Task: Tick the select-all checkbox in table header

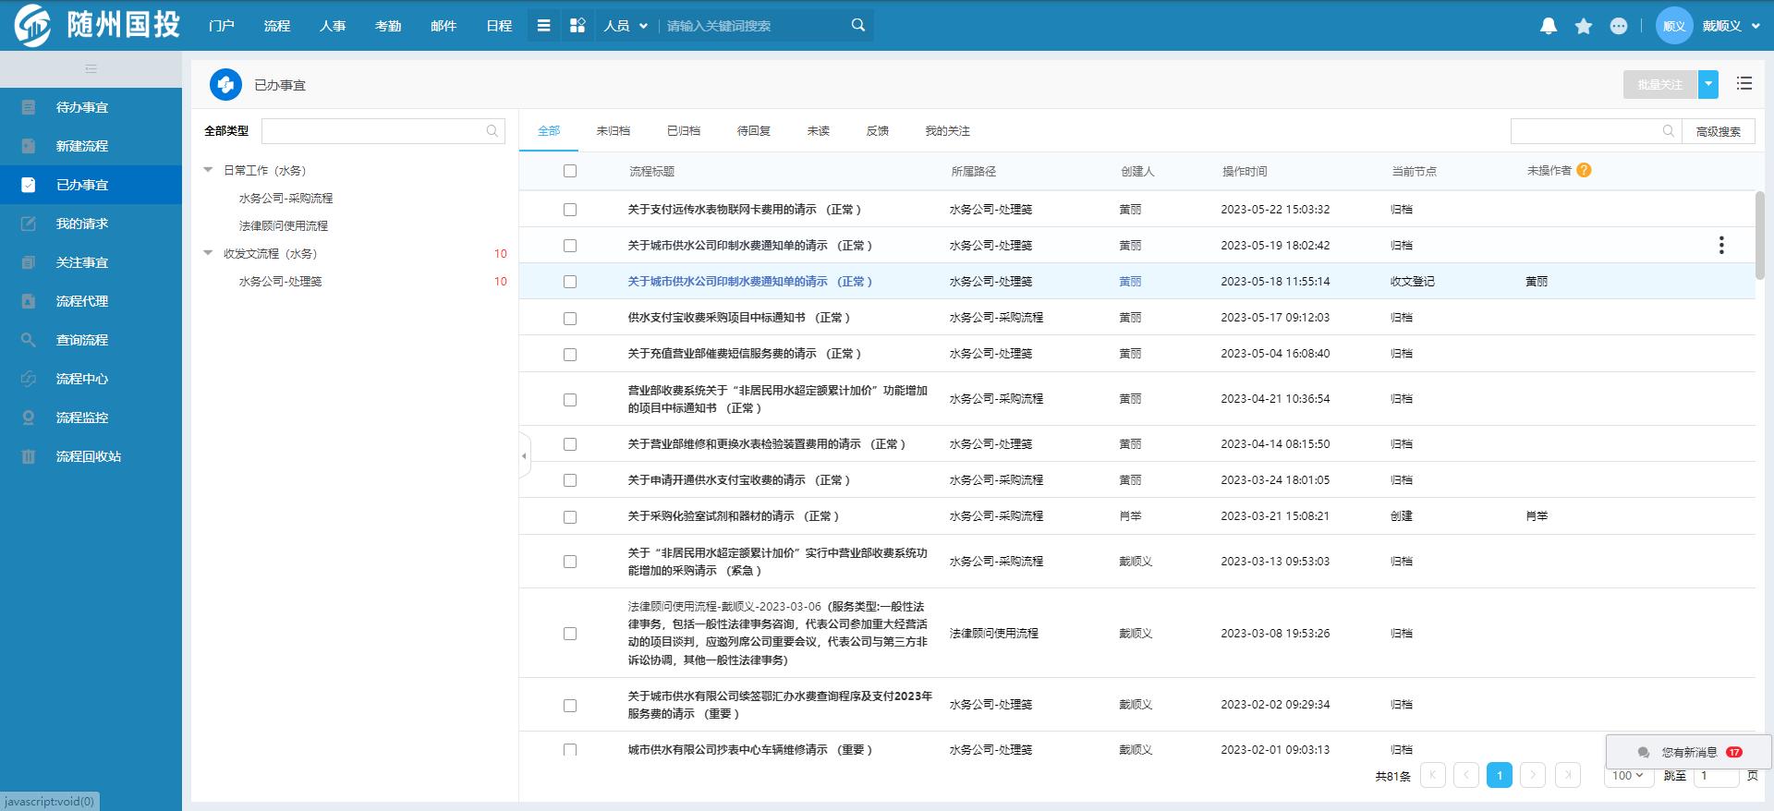Action: [570, 171]
